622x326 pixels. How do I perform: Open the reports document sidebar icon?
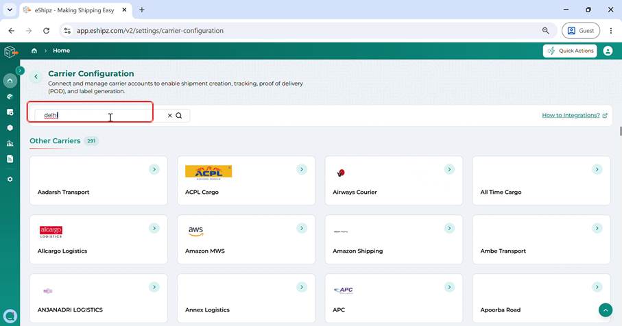pos(10,159)
